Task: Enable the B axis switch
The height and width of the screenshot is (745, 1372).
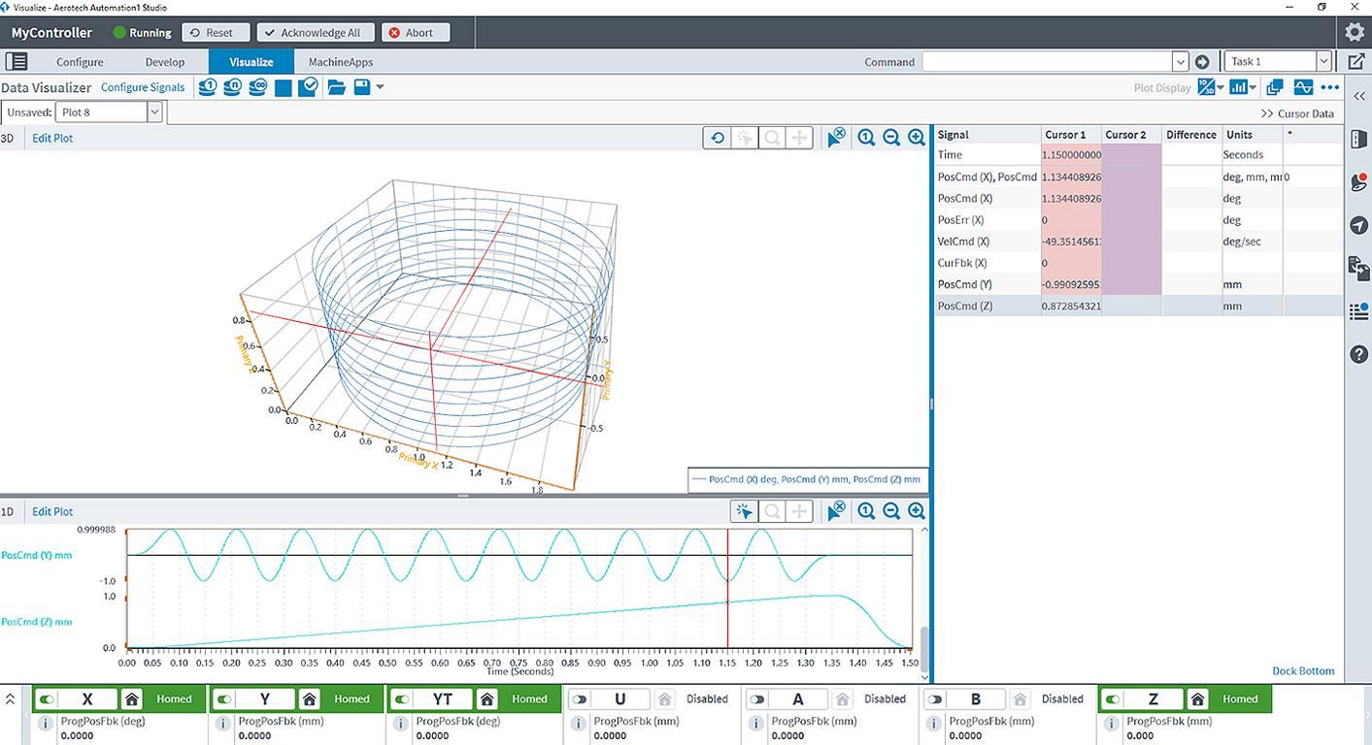Action: click(x=935, y=698)
